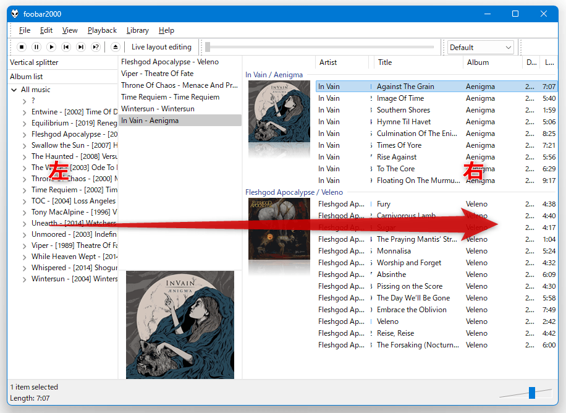
Task: Select Wintersun - Wintersun playlist
Action: 180,109
